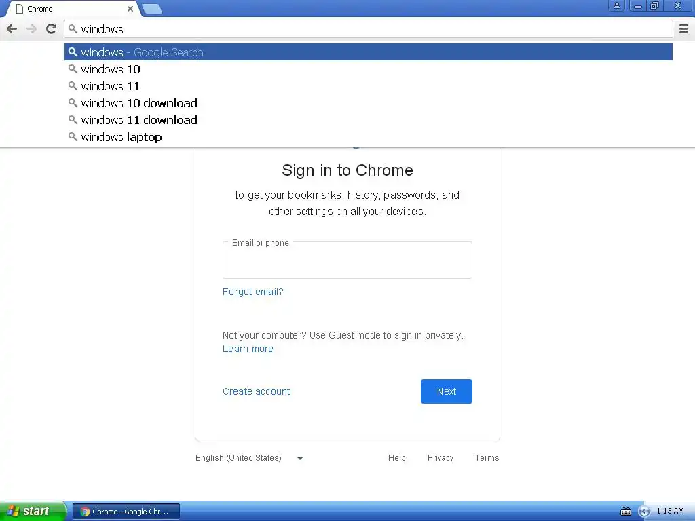Click the address bar containing 'windows'
This screenshot has height=521, width=695.
click(369, 29)
